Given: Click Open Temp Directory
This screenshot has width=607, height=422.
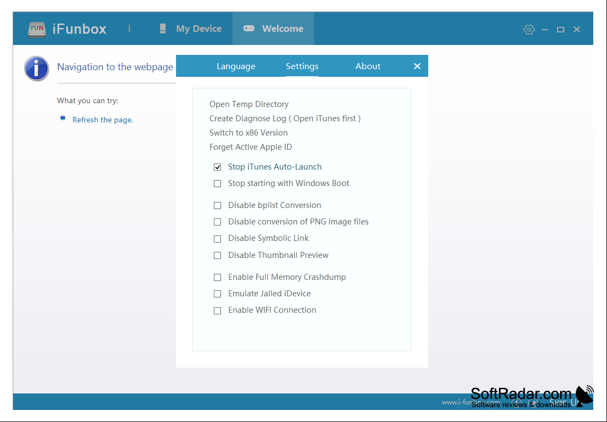Looking at the screenshot, I should (x=249, y=104).
